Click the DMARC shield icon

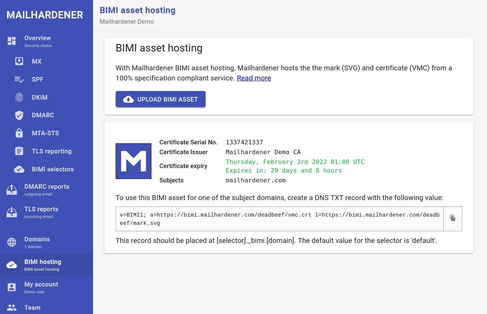tap(19, 115)
